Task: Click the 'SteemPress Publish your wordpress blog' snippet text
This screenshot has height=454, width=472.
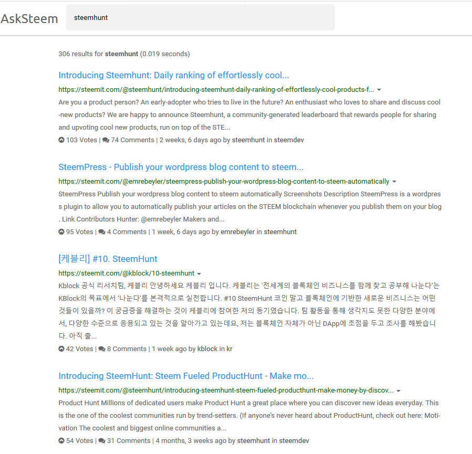Action: tap(250, 206)
